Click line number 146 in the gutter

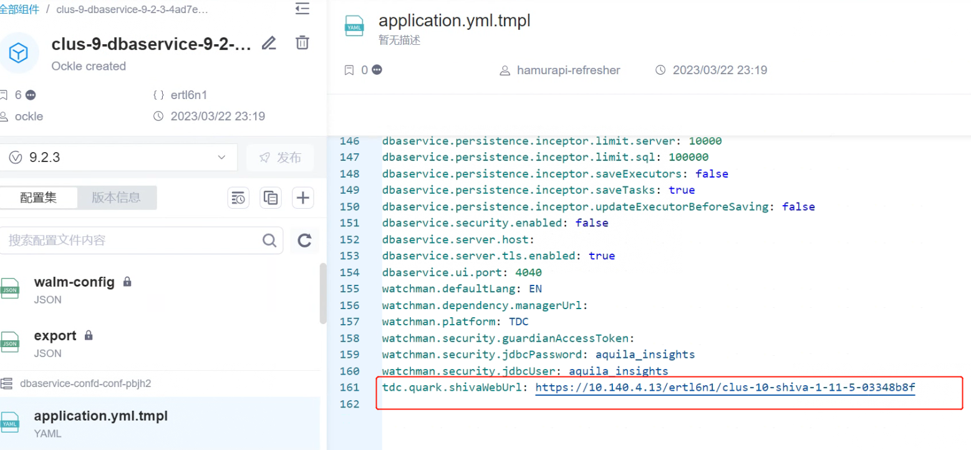tap(350, 140)
